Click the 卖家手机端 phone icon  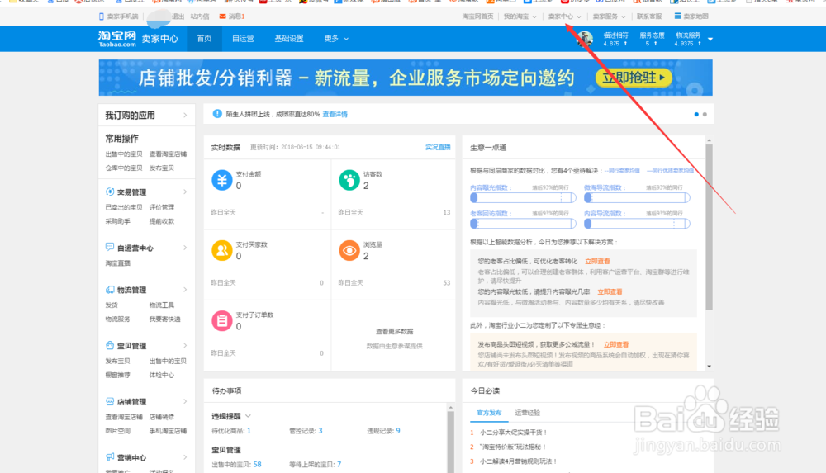tap(101, 17)
